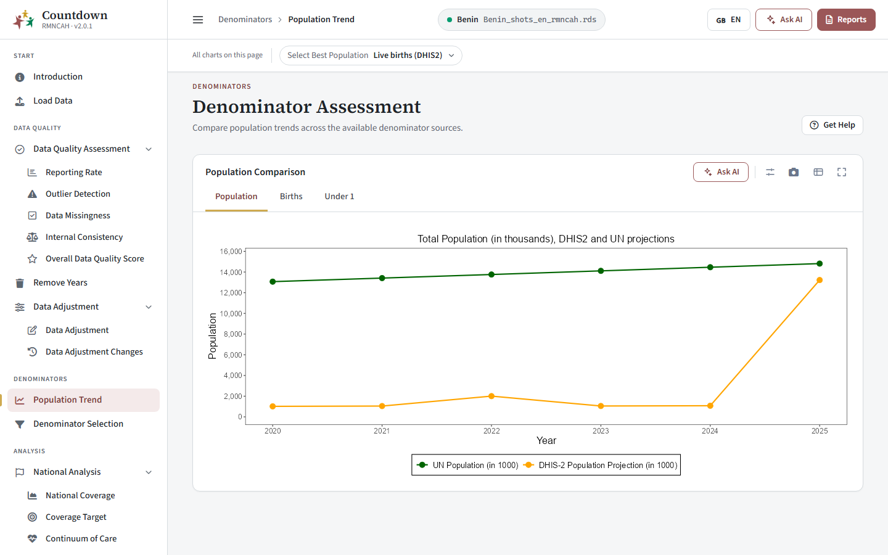The height and width of the screenshot is (555, 888).
Task: Click the Outlier Detection warning icon
Action: pos(32,194)
